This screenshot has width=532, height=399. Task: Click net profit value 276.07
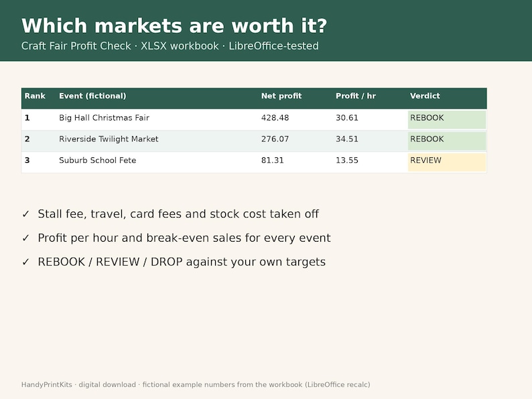click(x=275, y=139)
